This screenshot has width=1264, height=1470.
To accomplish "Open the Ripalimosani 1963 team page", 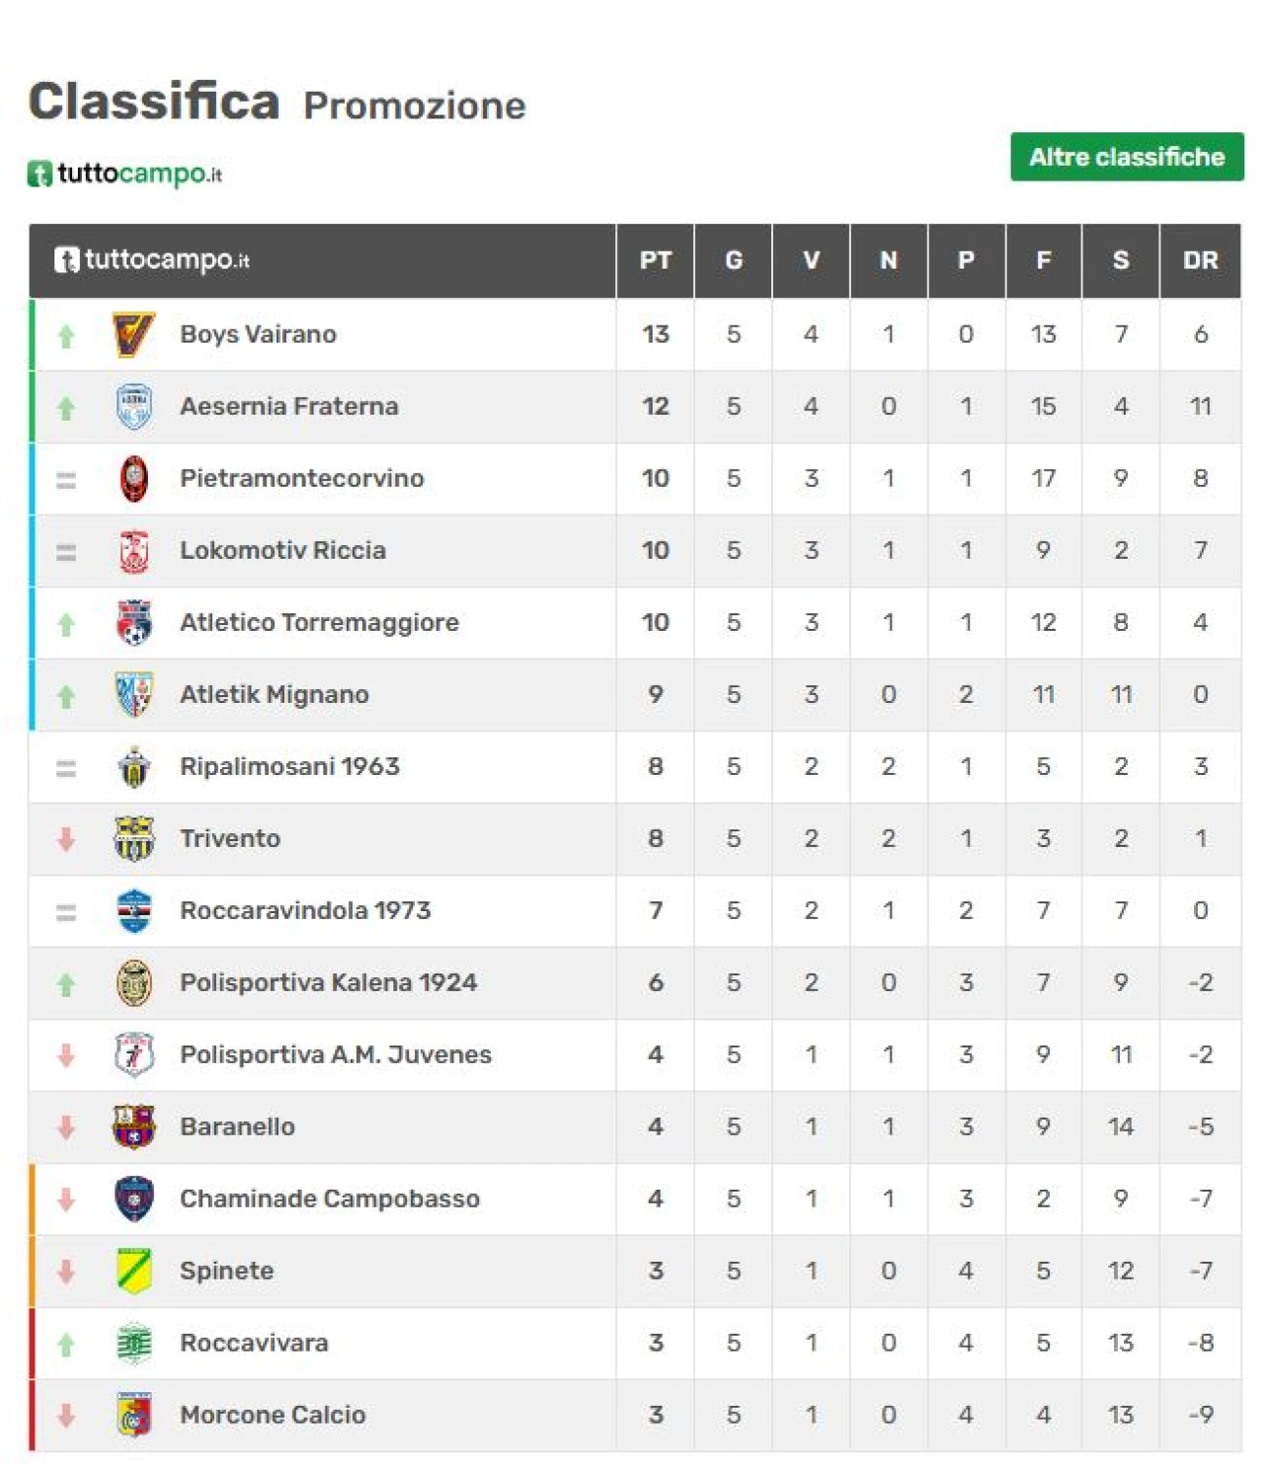I will click(289, 767).
